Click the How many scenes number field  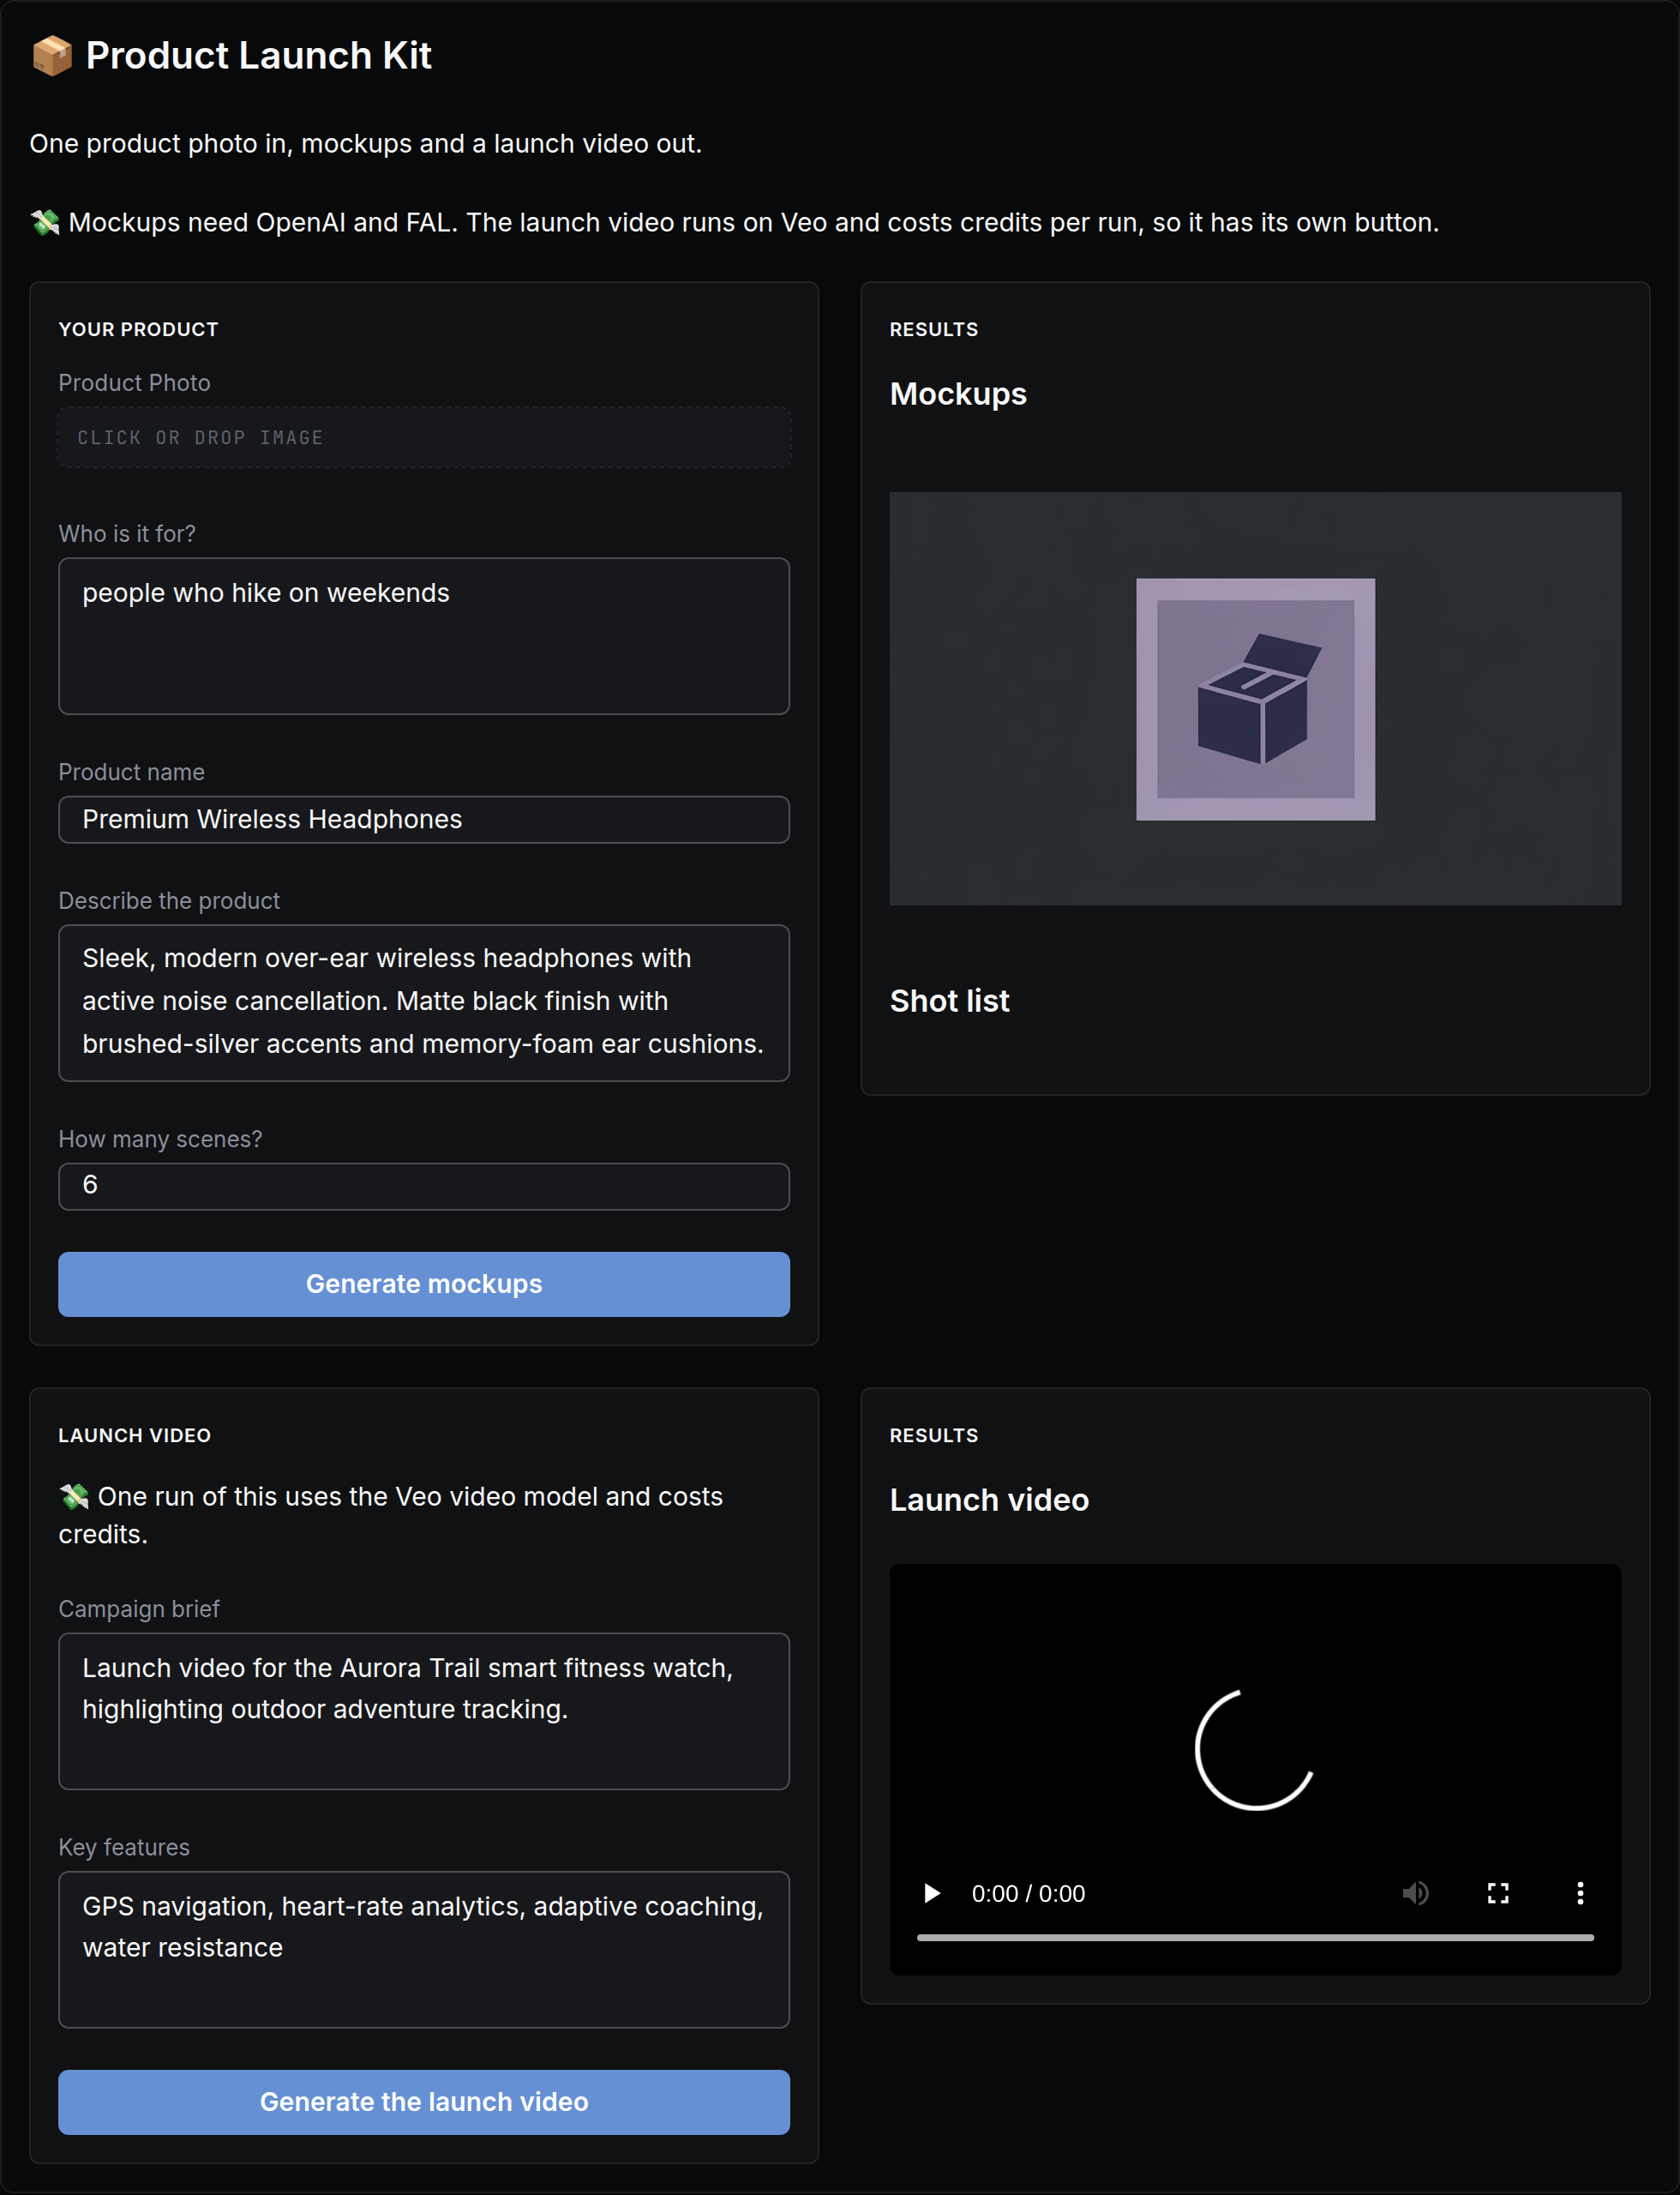[x=424, y=1186]
